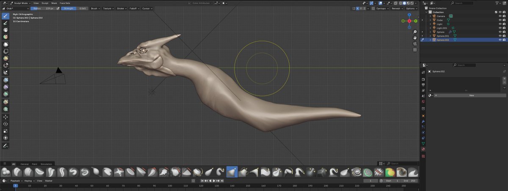The width and height of the screenshot is (508, 191).
Task: Select the Annotate tool in left toolbar
Action: pos(6,146)
